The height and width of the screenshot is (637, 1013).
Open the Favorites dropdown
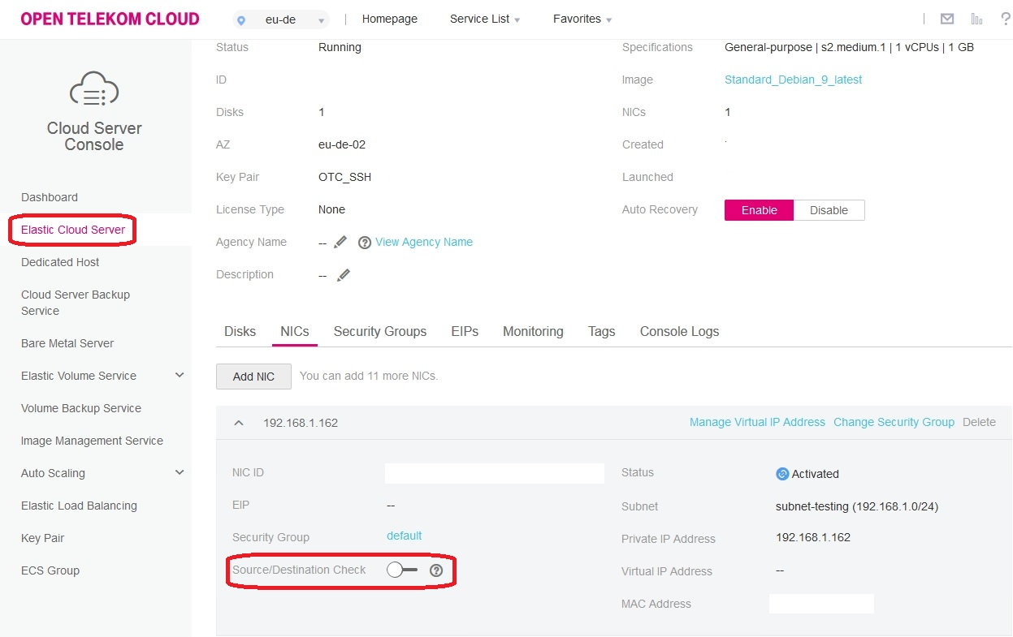tap(582, 19)
